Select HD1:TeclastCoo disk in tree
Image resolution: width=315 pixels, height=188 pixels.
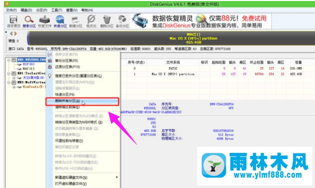32,73
